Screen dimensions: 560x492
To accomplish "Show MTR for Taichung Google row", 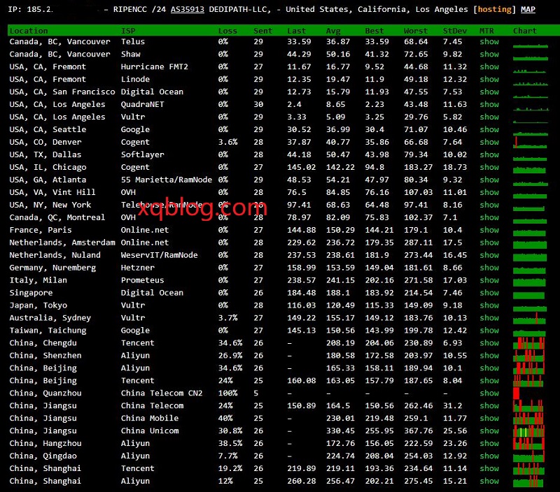I will pos(489,331).
